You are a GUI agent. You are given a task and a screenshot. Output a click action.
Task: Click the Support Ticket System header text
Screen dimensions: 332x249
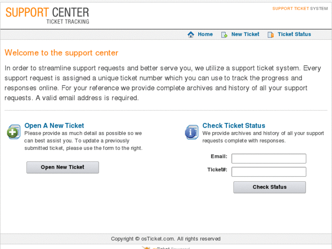click(300, 9)
